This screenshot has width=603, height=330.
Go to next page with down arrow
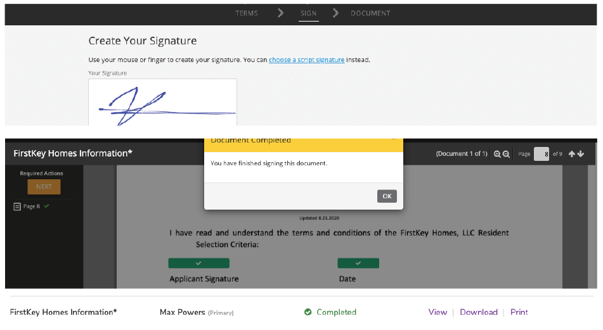(x=581, y=154)
